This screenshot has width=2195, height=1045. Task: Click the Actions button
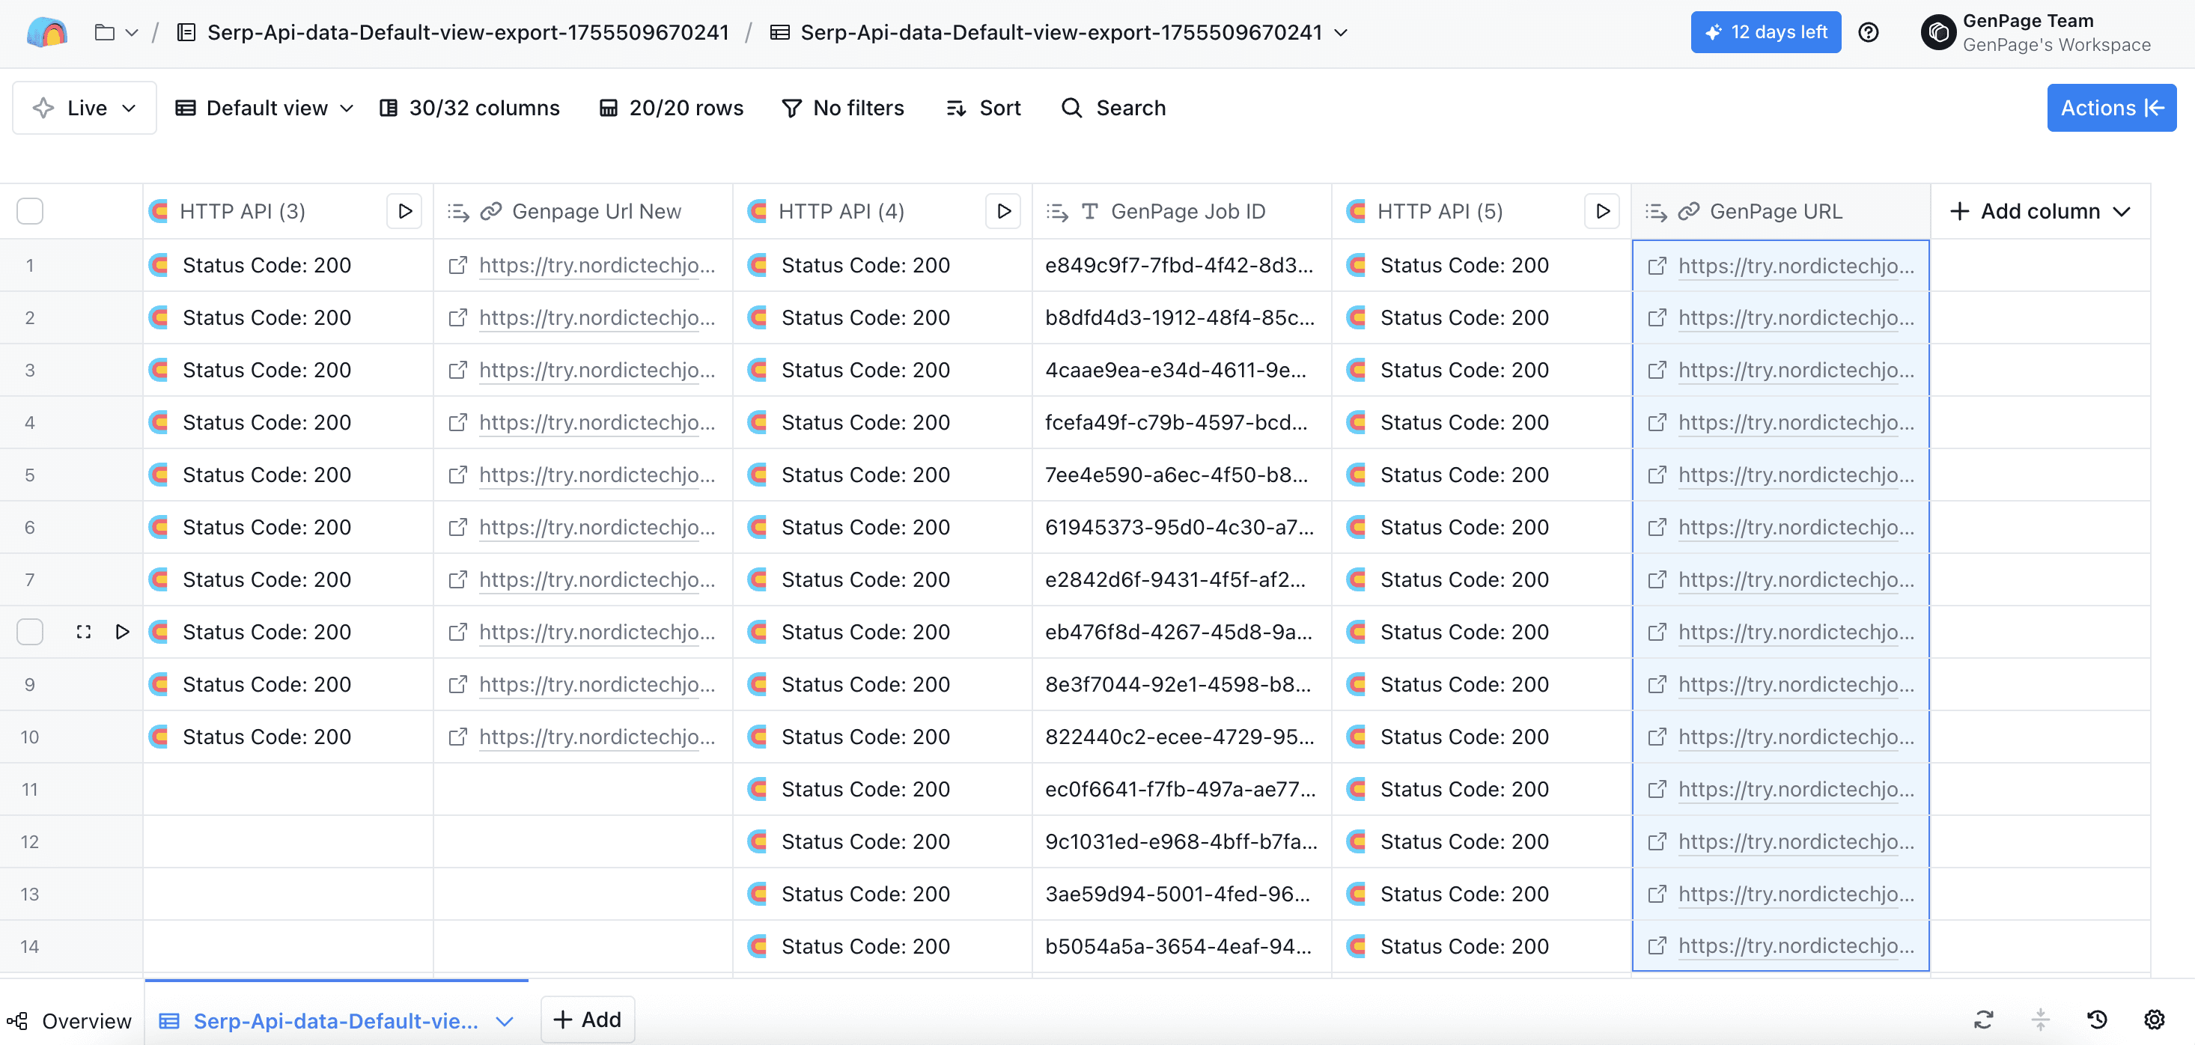tap(2110, 107)
